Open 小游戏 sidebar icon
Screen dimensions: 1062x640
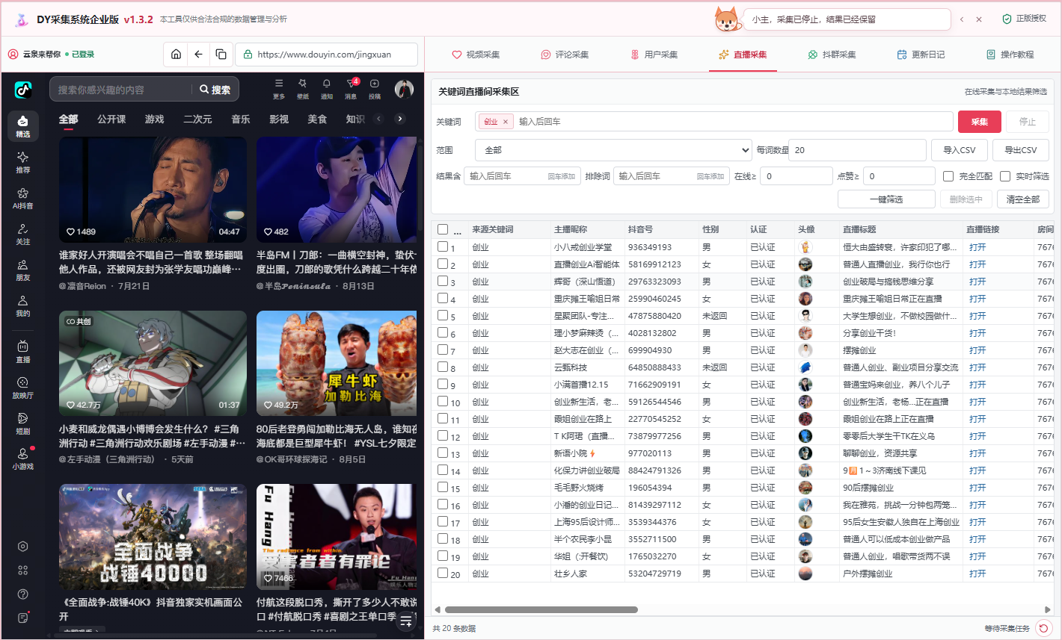(23, 458)
